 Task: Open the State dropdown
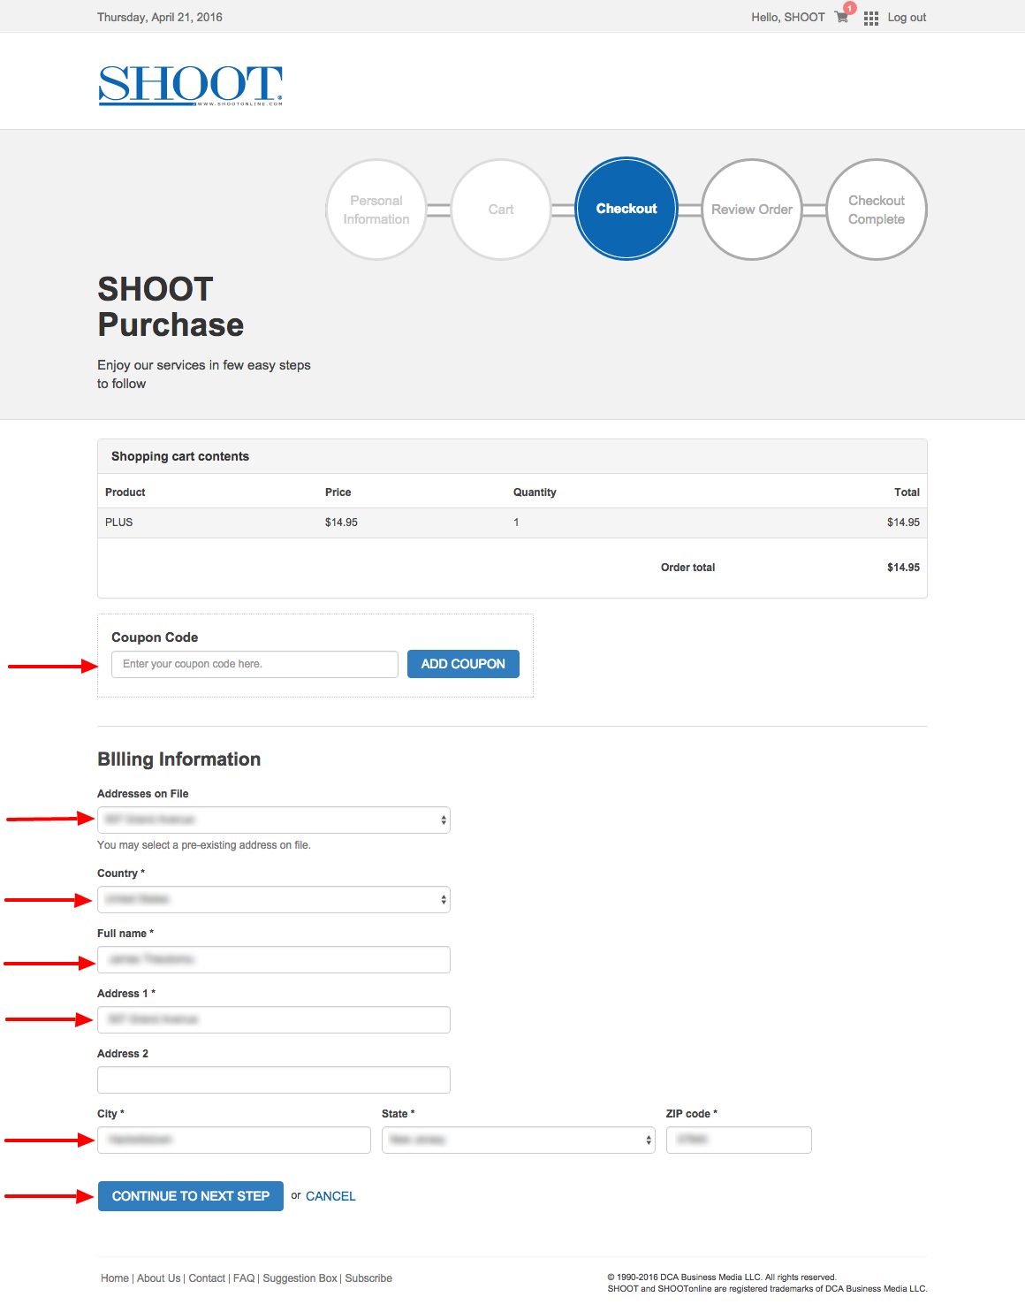[x=519, y=1140]
